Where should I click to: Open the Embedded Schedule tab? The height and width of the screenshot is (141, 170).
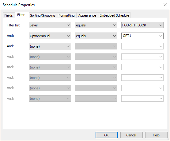point(114,15)
